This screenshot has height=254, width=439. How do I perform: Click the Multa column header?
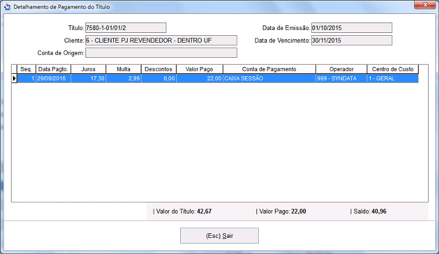(x=124, y=69)
